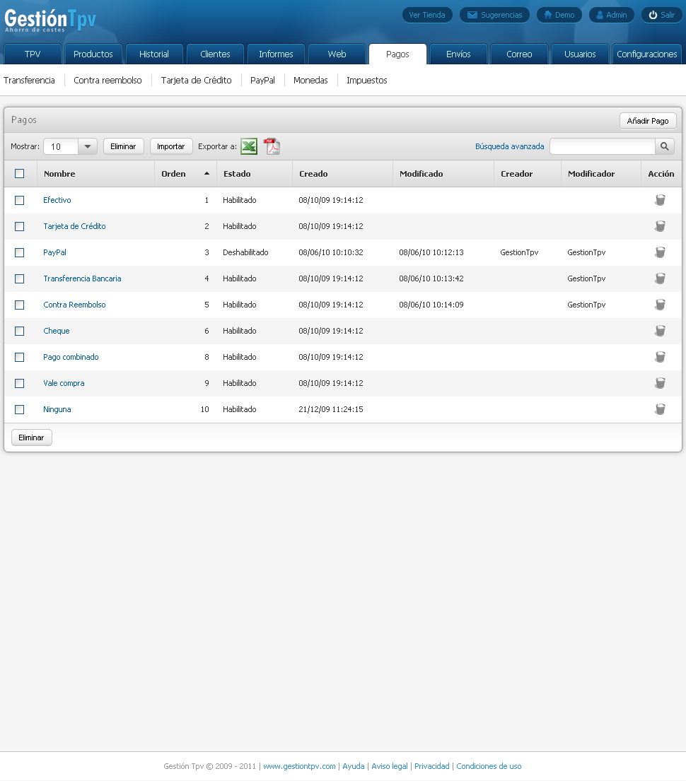Check the Tarjeta de Crédito row checkbox

pos(19,227)
